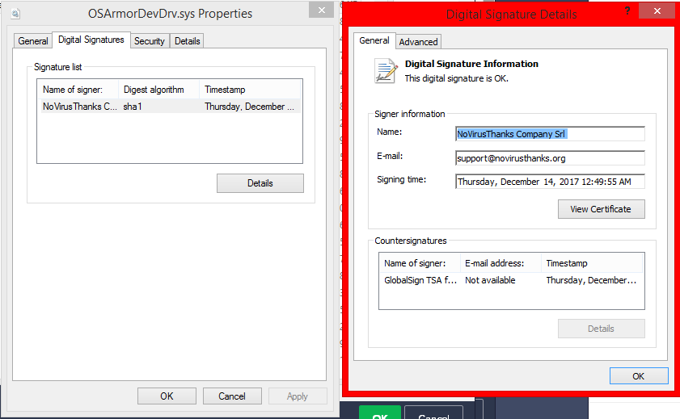Screen dimensions: 680x419
Task: Click Details button under Countersignatures
Action: pyautogui.click(x=601, y=329)
